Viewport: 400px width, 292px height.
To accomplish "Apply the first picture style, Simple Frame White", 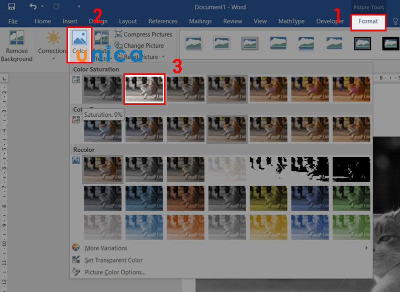I will click(x=194, y=43).
